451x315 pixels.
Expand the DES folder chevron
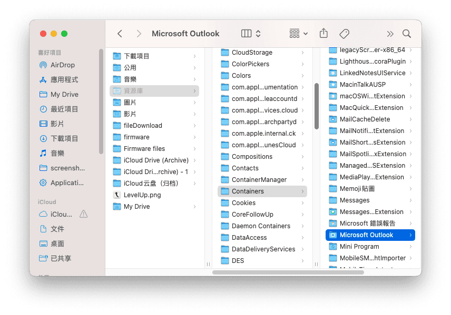(x=302, y=261)
